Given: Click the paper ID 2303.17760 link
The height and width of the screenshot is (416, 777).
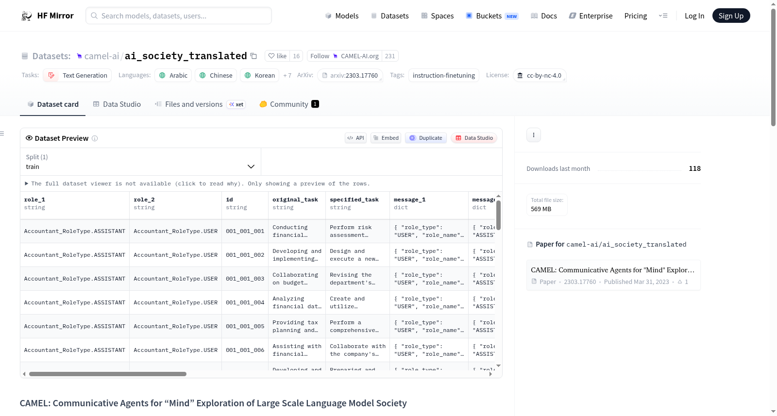Looking at the screenshot, I should 580,282.
